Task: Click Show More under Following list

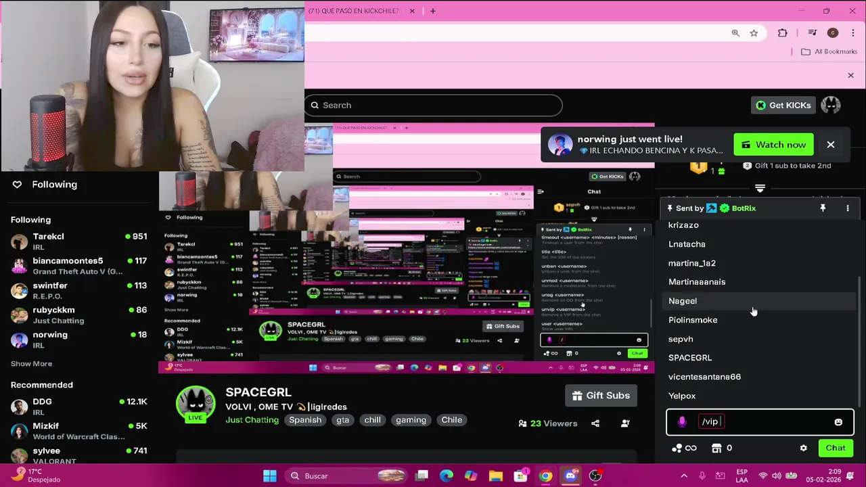Action: [x=31, y=364]
